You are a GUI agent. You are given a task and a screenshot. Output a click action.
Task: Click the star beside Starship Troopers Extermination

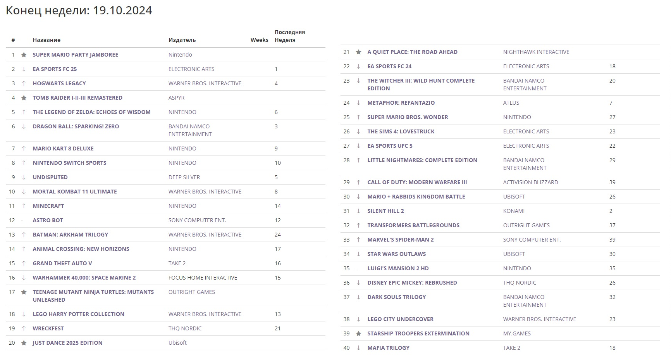pos(358,333)
